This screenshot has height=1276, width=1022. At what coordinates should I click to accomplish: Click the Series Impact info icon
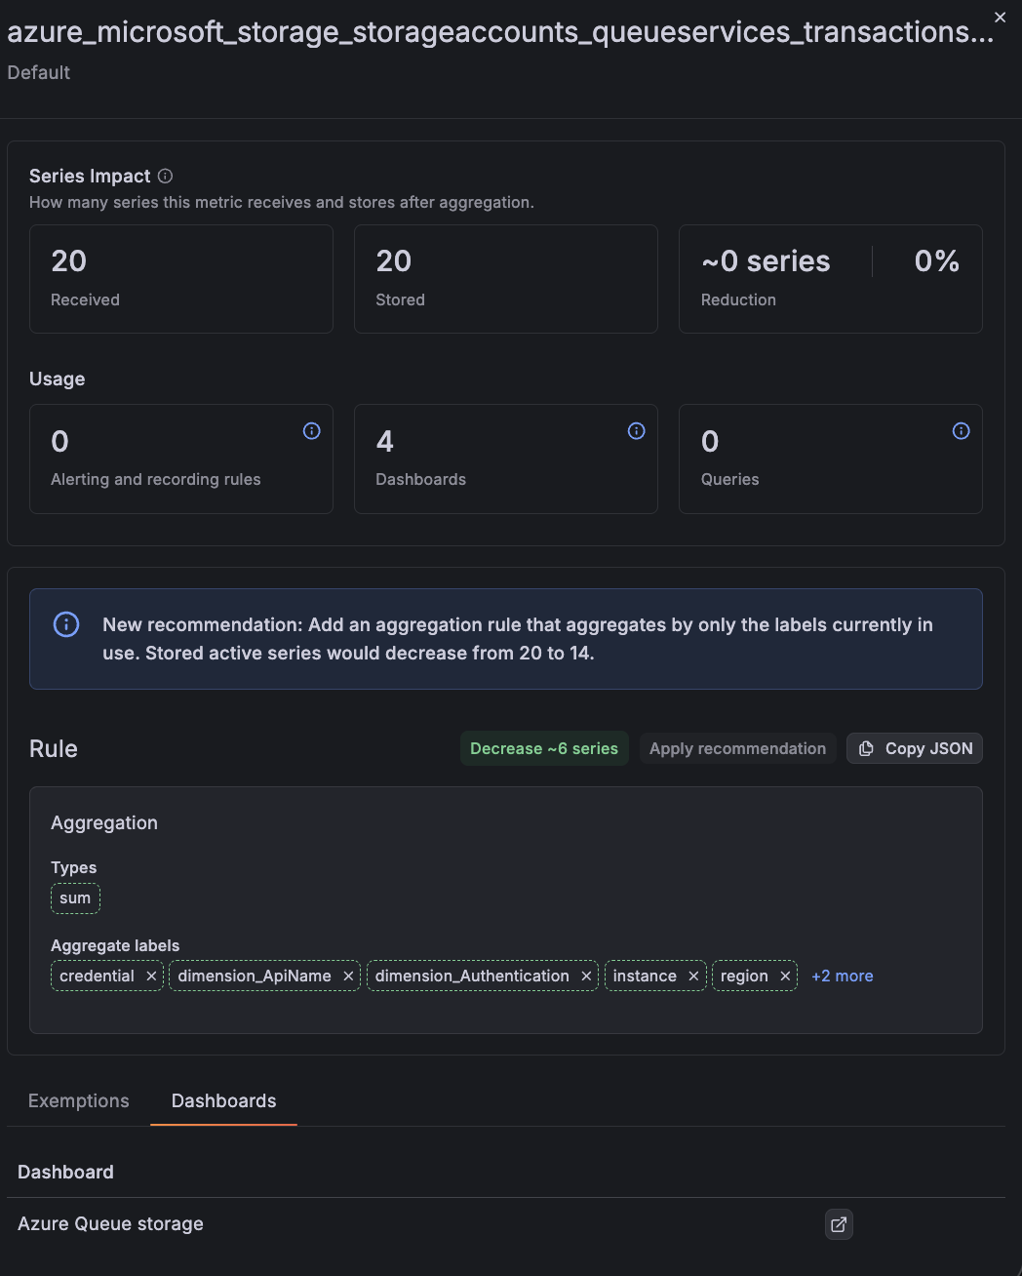tap(165, 176)
